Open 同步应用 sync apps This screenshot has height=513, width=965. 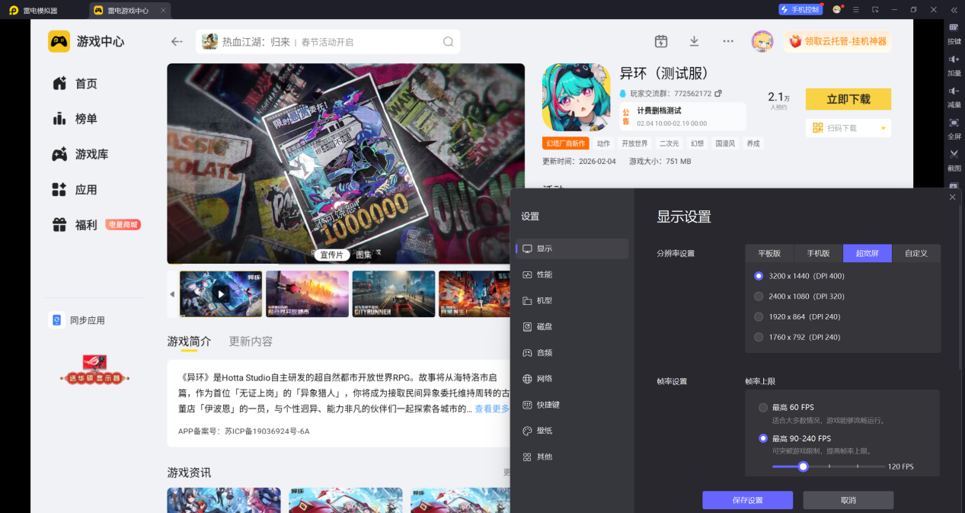coord(77,320)
